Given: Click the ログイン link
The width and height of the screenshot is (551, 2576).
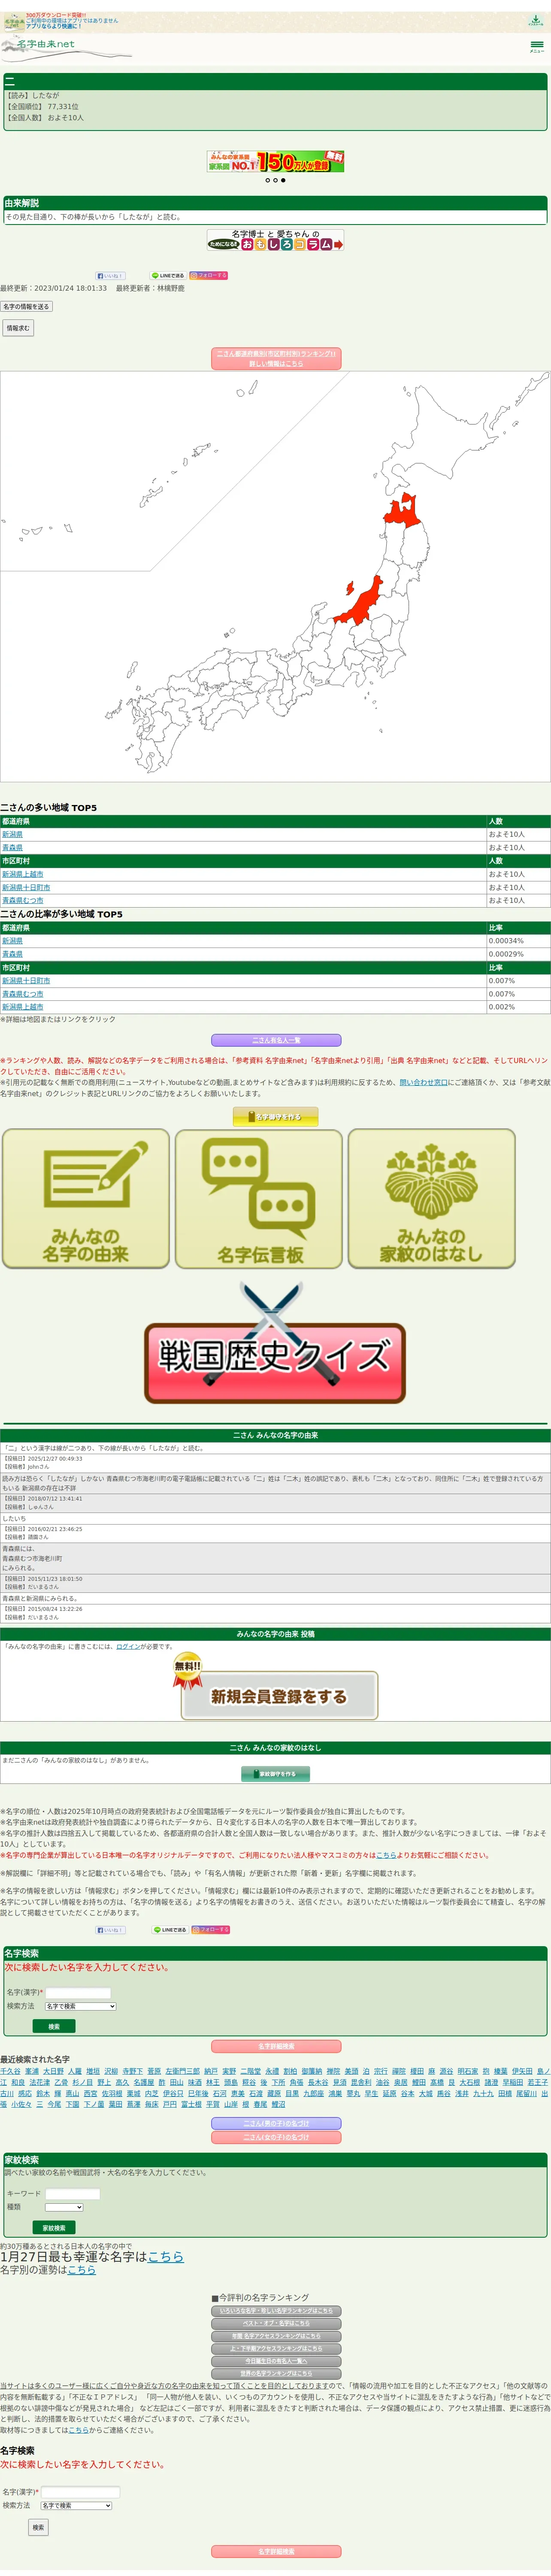Looking at the screenshot, I should [128, 1646].
